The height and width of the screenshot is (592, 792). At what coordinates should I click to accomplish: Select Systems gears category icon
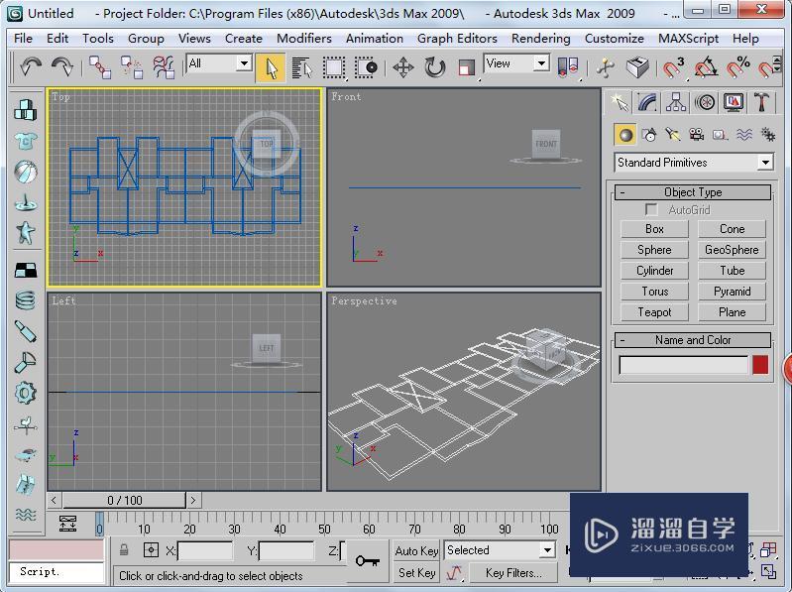point(768,135)
